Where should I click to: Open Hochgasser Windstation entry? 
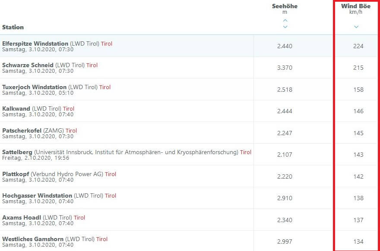coord(37,196)
